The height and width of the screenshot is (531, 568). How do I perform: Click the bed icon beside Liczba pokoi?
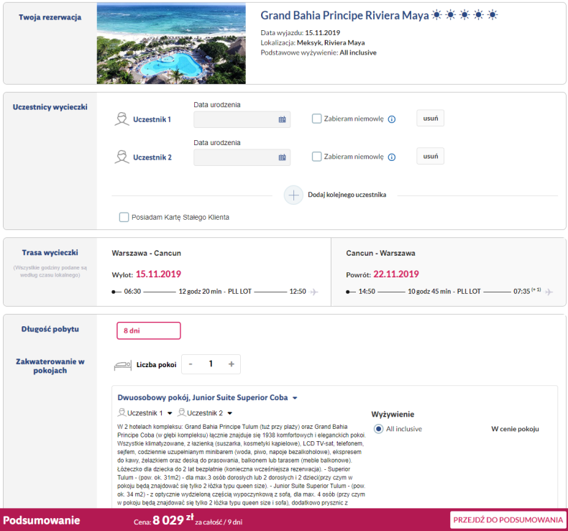click(123, 366)
